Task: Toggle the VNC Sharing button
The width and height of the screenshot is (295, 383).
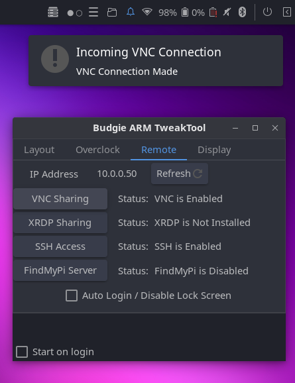Action: (60, 199)
